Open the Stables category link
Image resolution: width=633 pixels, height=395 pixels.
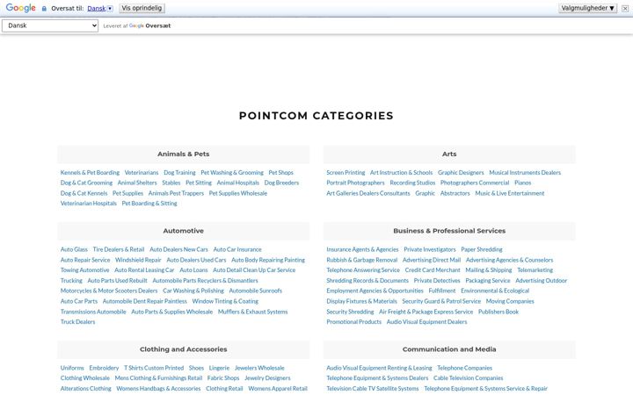pyautogui.click(x=171, y=183)
